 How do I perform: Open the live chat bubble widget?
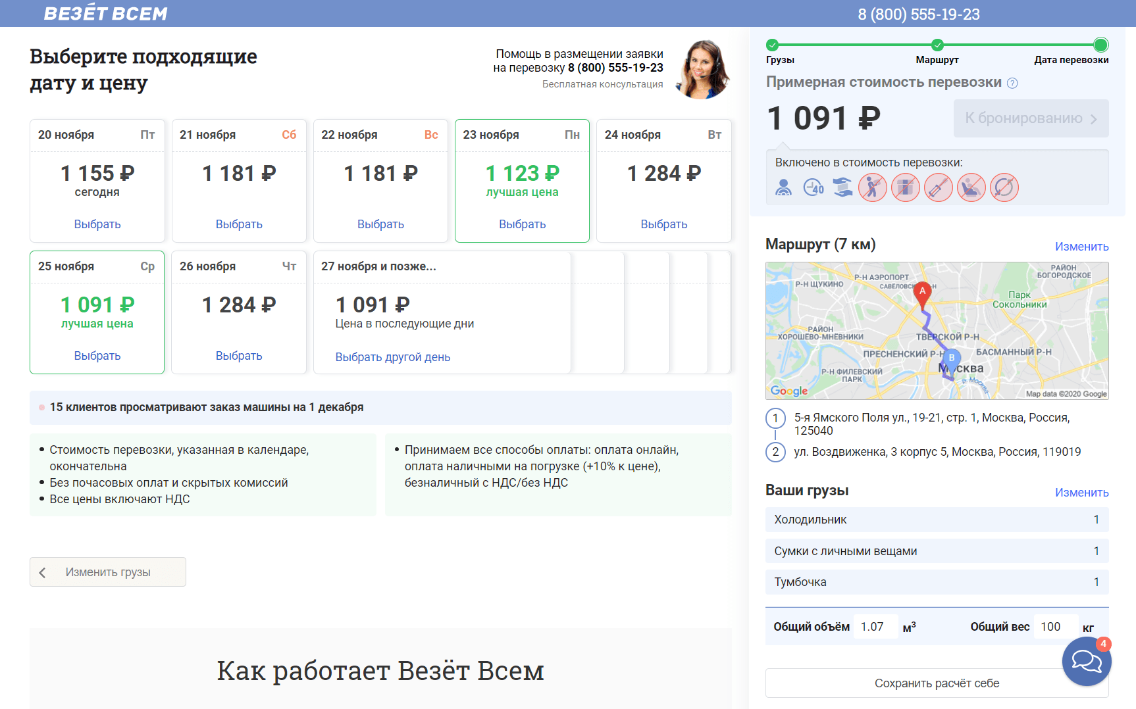tap(1087, 661)
